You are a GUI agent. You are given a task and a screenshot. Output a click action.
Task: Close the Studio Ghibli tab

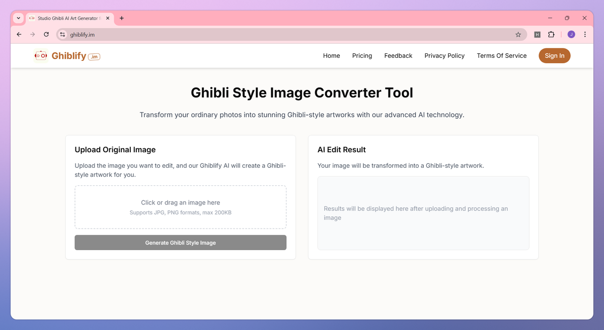click(x=107, y=18)
